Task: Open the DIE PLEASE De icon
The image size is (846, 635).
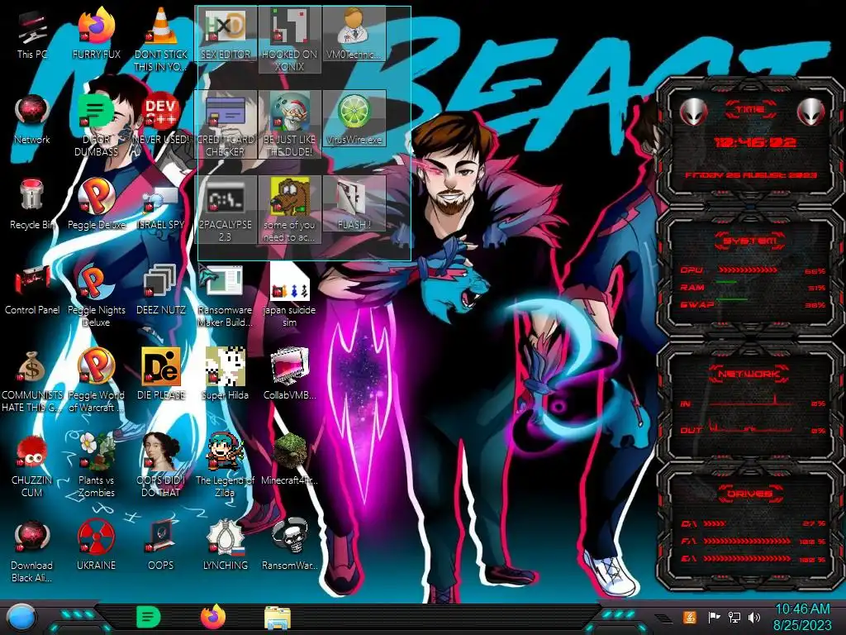Action: coord(161,375)
